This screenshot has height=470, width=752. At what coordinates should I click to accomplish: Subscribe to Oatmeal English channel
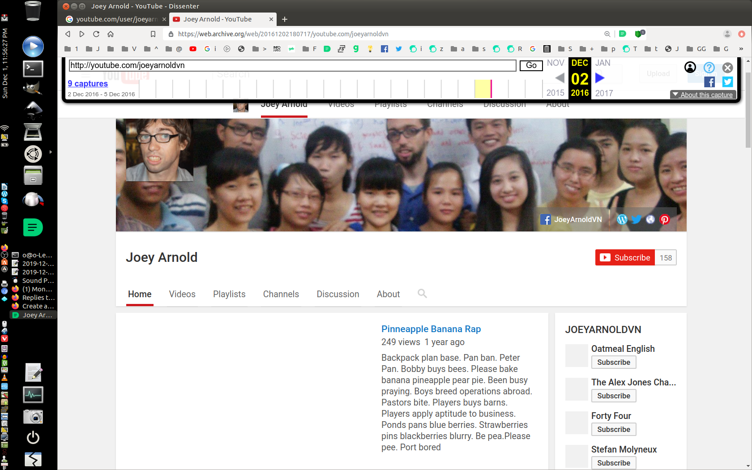[614, 362]
